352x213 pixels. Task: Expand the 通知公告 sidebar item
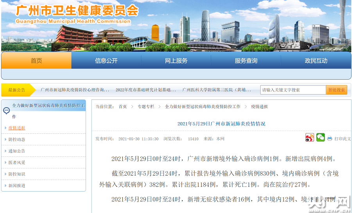pos(17,151)
